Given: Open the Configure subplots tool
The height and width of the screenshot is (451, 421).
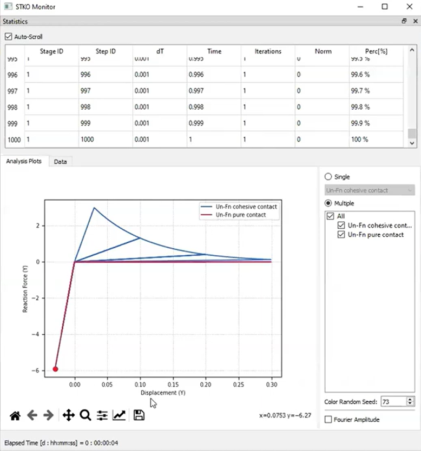Looking at the screenshot, I should tap(102, 415).
